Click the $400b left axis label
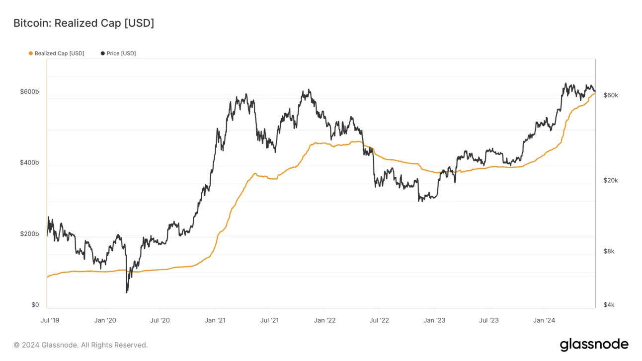Image resolution: width=642 pixels, height=361 pixels. pos(29,163)
